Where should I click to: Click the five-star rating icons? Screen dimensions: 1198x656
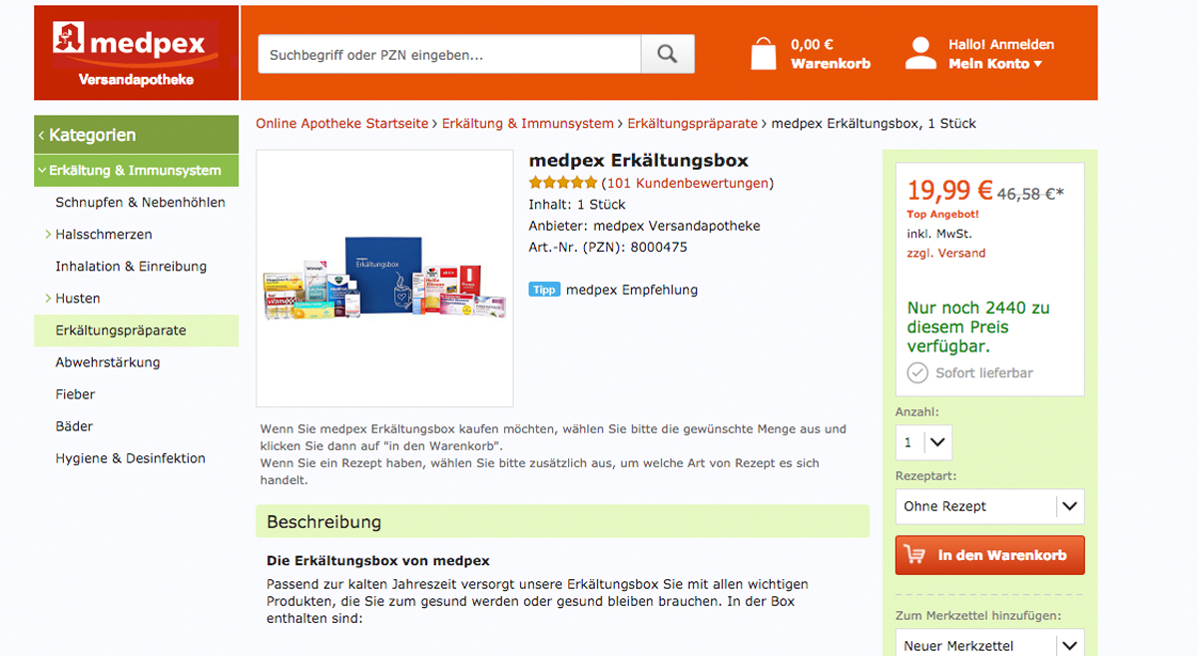563,183
